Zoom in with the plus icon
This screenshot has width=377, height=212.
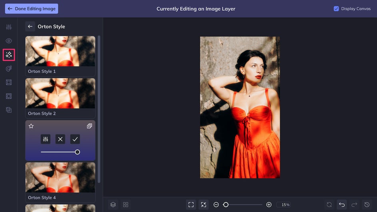[x=269, y=204]
